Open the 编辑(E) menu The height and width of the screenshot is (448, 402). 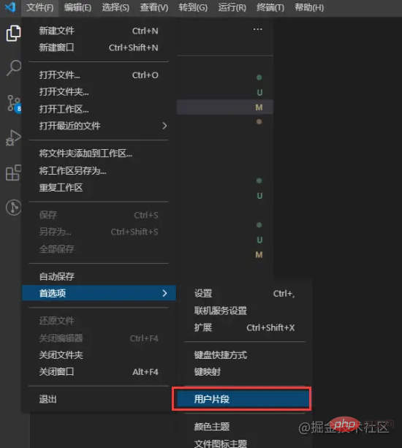[77, 7]
